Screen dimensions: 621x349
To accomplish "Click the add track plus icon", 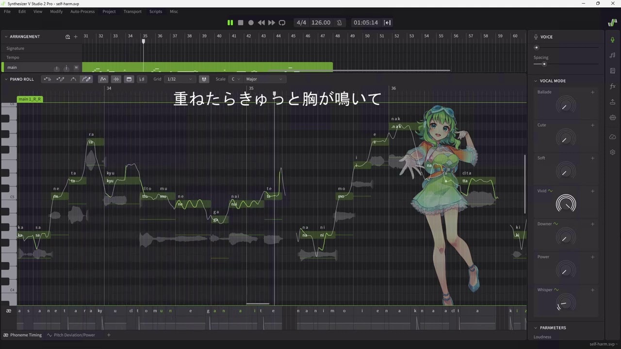I will (x=75, y=37).
